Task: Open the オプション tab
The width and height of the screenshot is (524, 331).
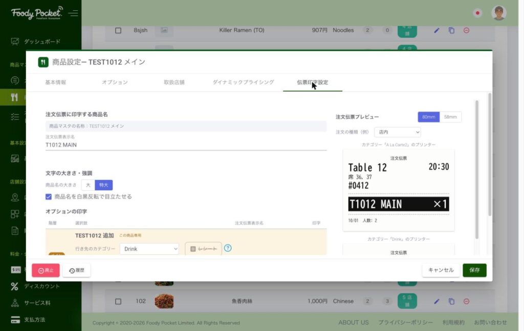Action: click(x=115, y=82)
